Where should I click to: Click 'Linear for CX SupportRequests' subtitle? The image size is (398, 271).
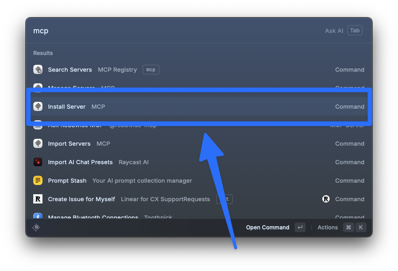(x=165, y=199)
